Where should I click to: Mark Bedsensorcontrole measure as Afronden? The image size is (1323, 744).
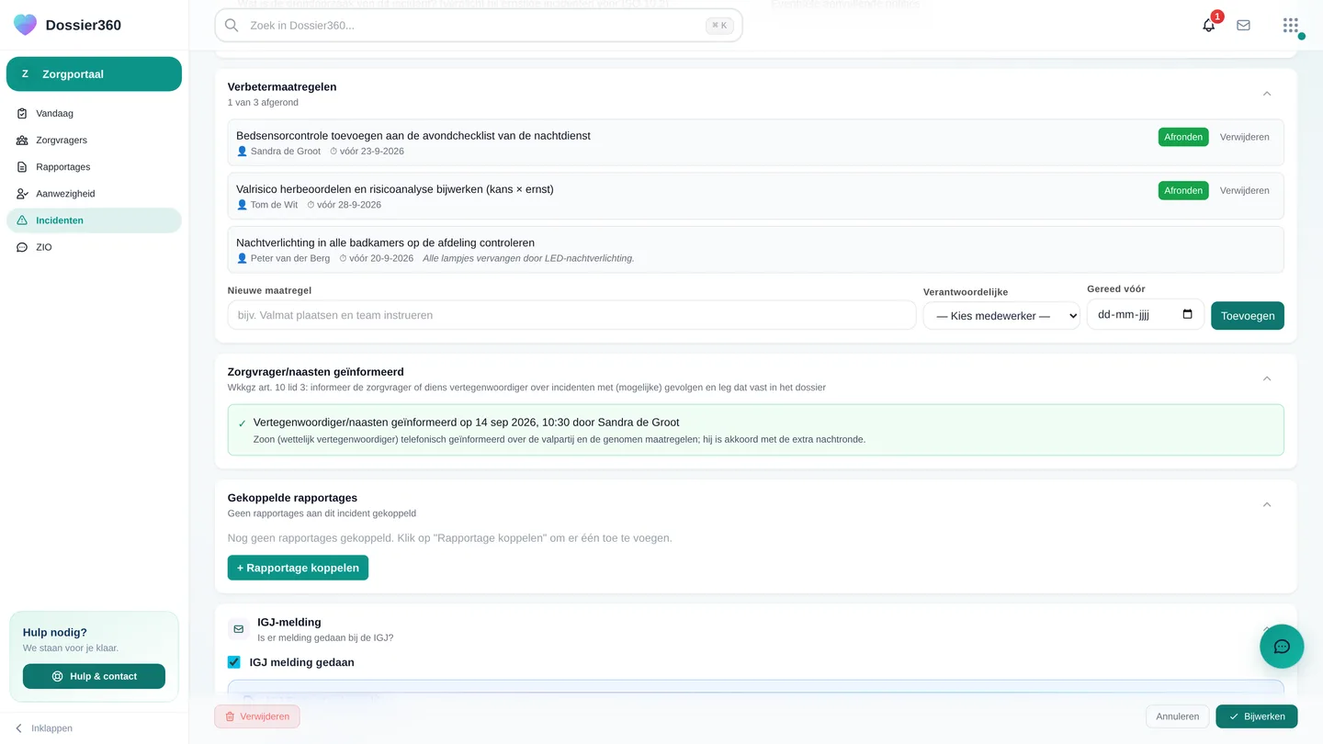pyautogui.click(x=1183, y=137)
